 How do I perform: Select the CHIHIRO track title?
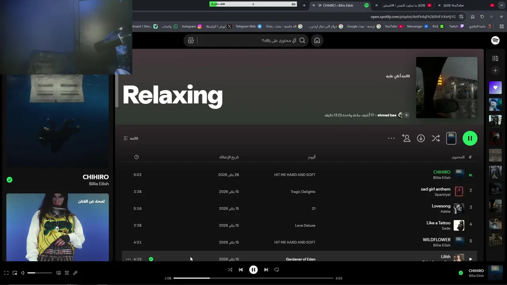(x=442, y=172)
